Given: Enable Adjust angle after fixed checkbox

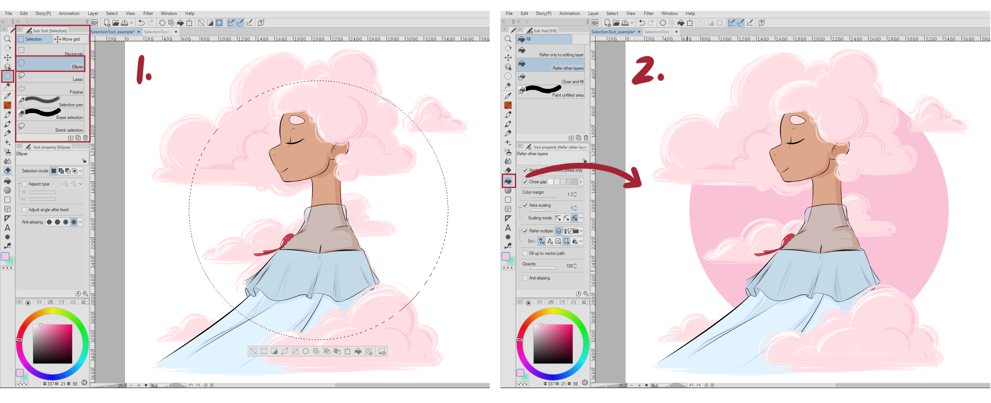Looking at the screenshot, I should 25,210.
